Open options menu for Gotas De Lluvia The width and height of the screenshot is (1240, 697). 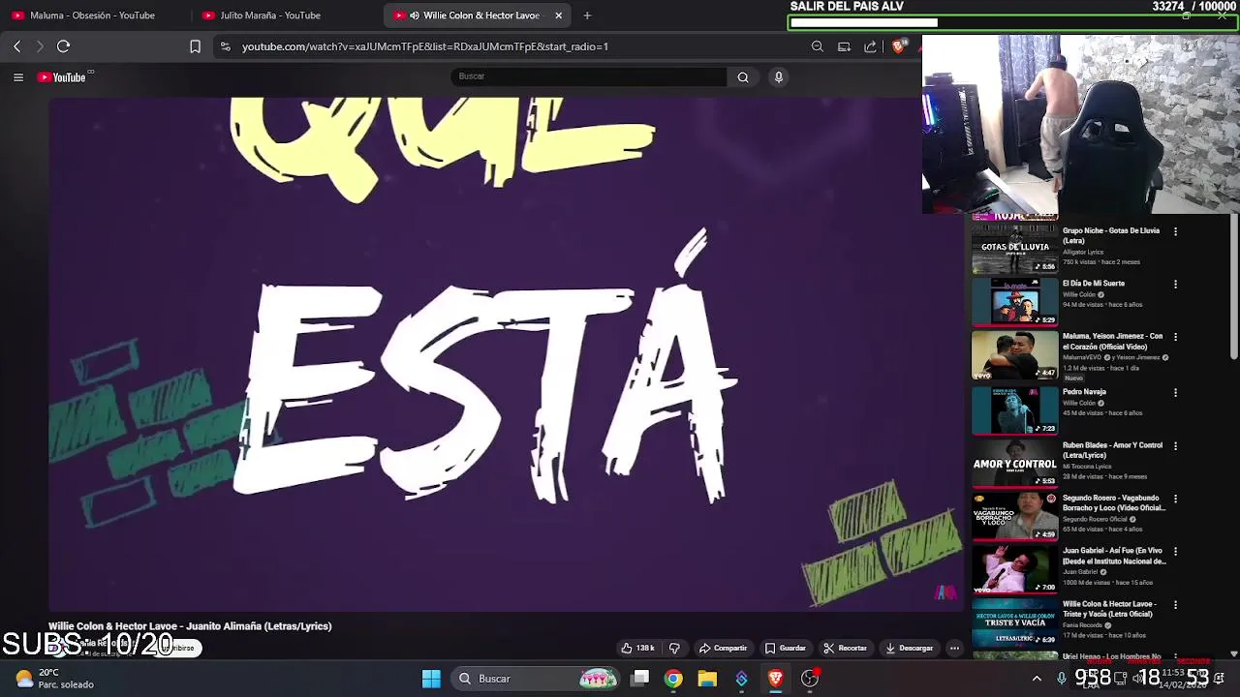[1175, 232]
